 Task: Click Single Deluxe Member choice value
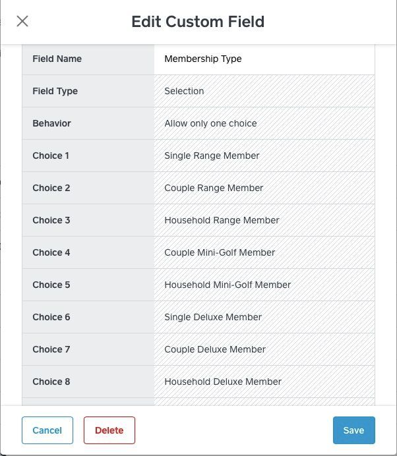point(264,317)
